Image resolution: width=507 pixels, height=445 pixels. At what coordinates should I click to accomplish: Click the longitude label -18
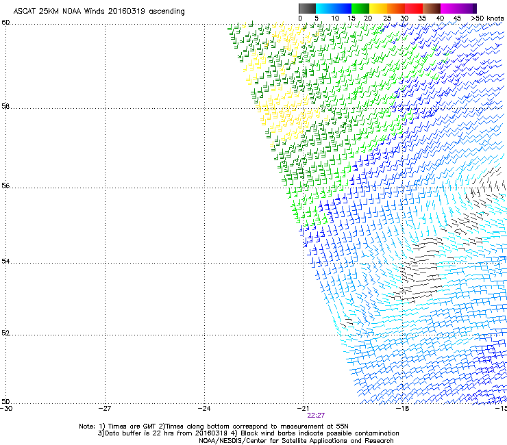point(402,409)
